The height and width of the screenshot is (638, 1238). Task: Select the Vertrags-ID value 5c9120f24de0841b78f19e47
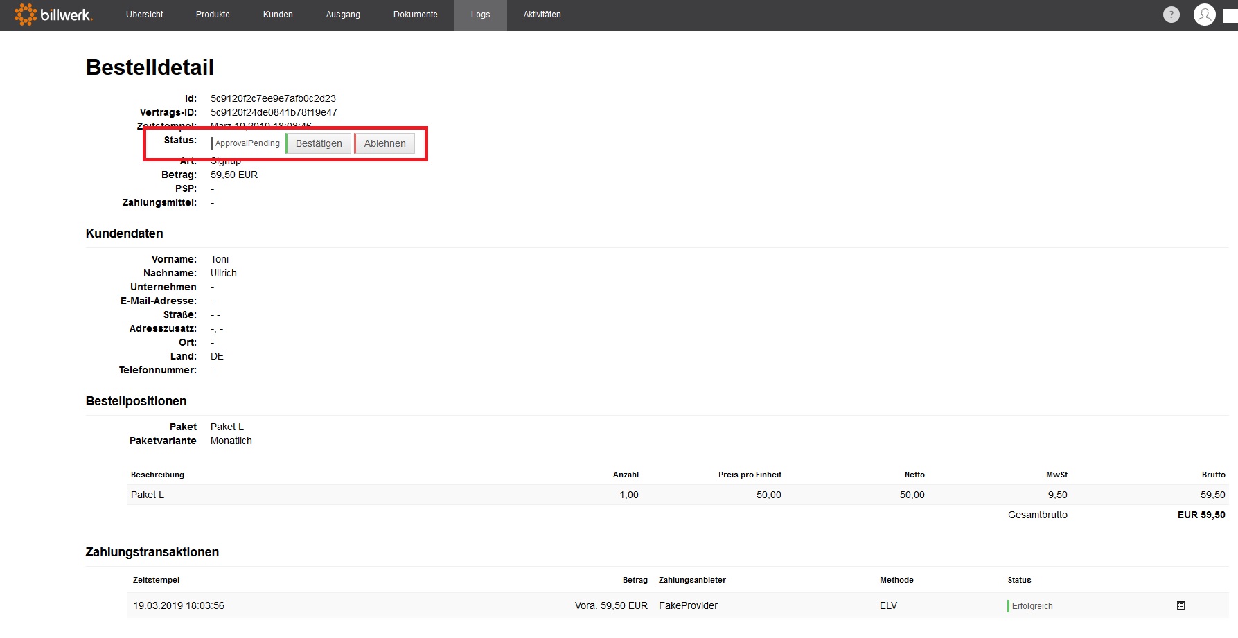pos(274,112)
